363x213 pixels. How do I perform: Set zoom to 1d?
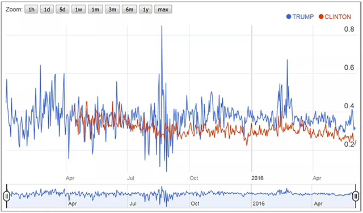coord(47,10)
